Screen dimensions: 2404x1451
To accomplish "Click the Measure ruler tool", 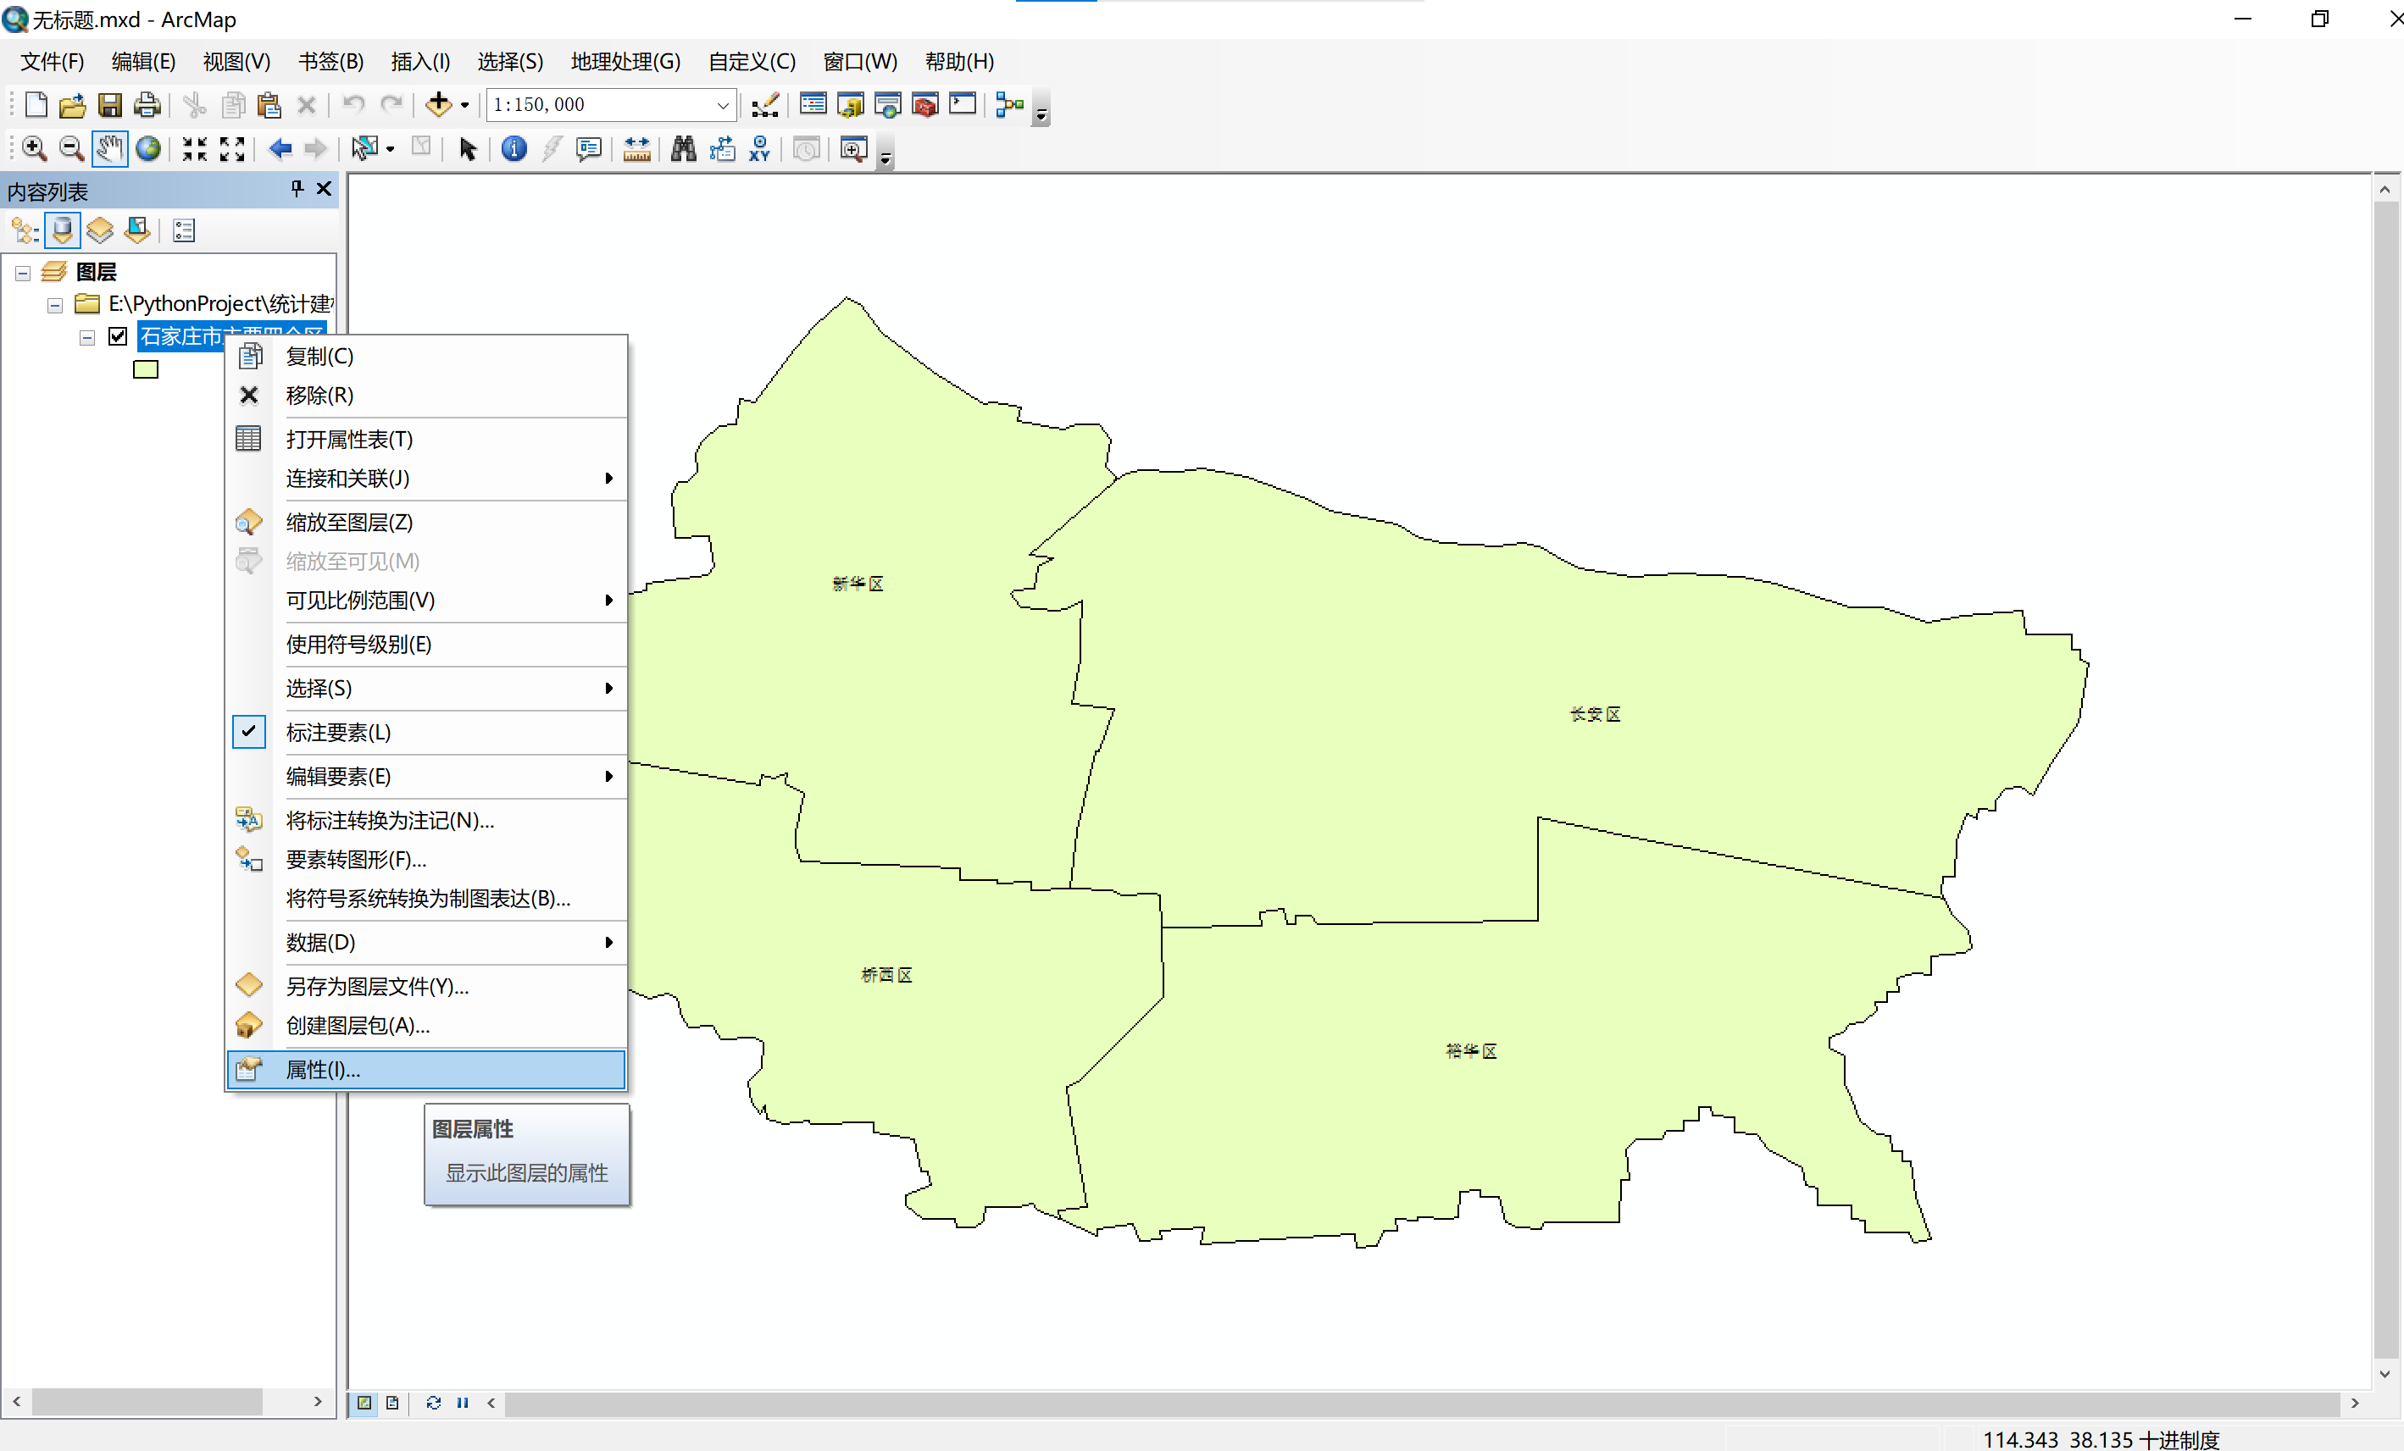I will (636, 148).
